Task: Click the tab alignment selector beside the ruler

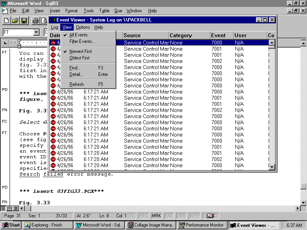Action: [x=5, y=43]
